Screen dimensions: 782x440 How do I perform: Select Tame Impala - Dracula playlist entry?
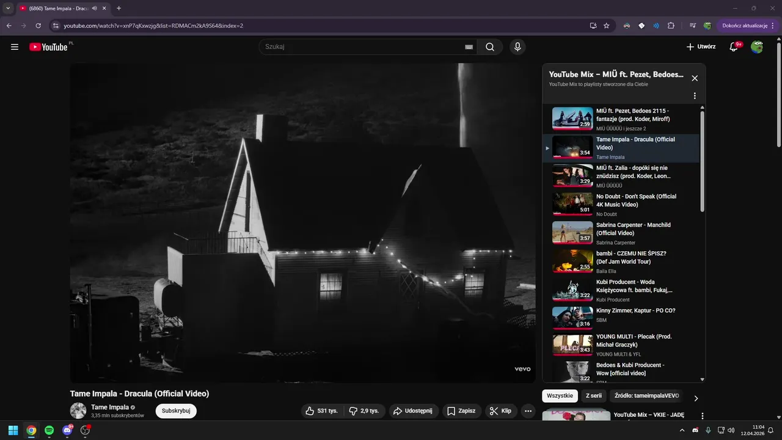tap(621, 148)
